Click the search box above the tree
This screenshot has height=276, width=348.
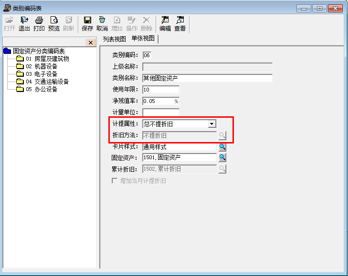[x=44, y=42]
